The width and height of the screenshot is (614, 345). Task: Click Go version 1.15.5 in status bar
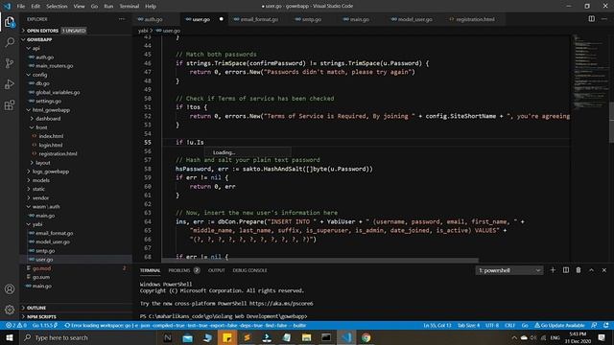click(x=44, y=325)
